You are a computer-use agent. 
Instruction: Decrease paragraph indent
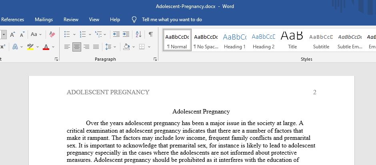coord(116,34)
